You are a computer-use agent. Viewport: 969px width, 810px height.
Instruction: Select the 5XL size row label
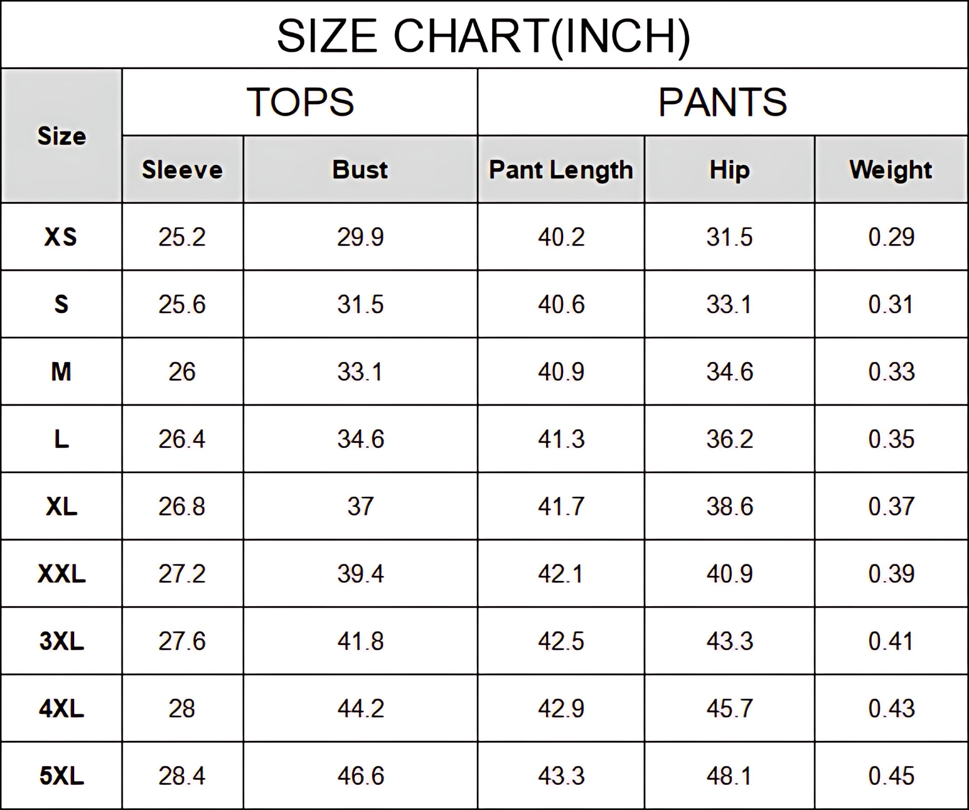tap(62, 776)
